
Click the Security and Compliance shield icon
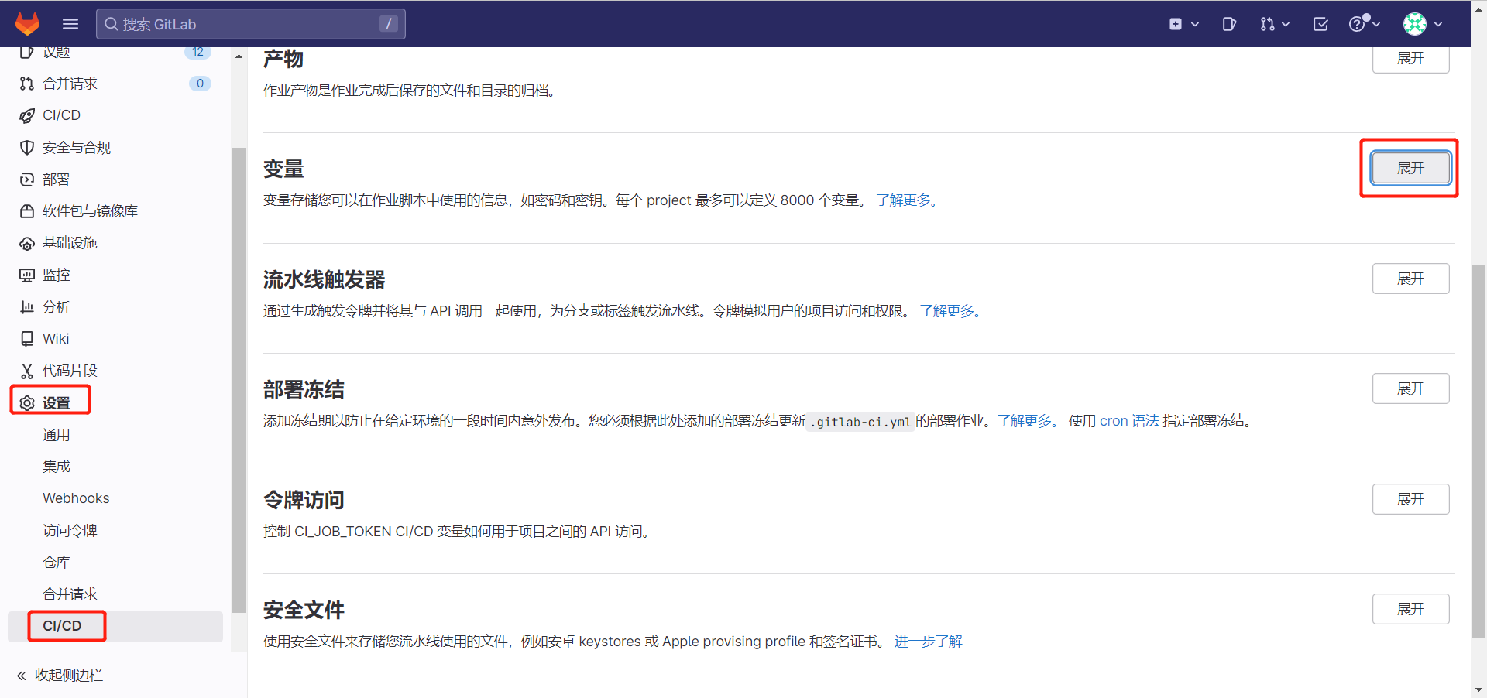(x=27, y=147)
